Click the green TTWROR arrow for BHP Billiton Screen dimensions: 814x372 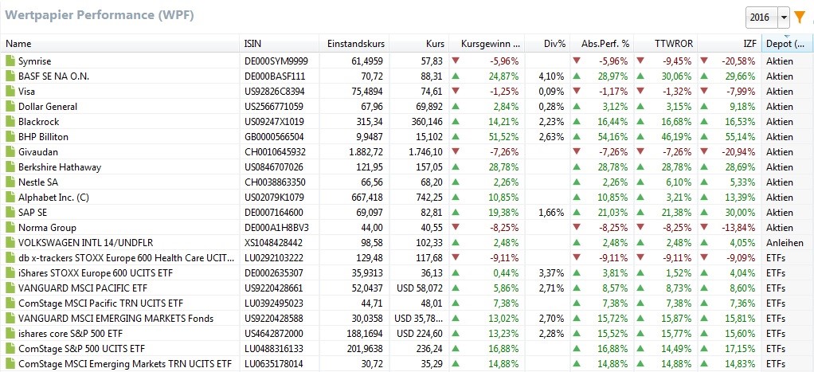640,137
